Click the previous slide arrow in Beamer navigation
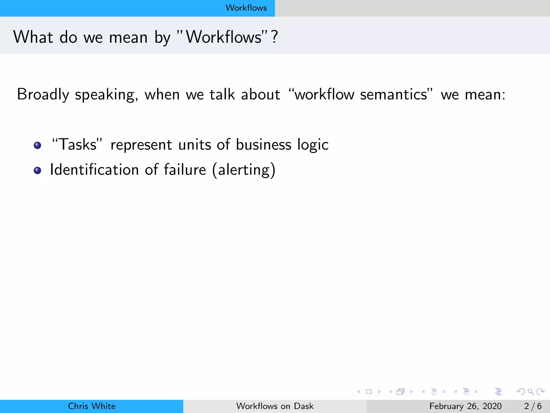 tap(359, 392)
